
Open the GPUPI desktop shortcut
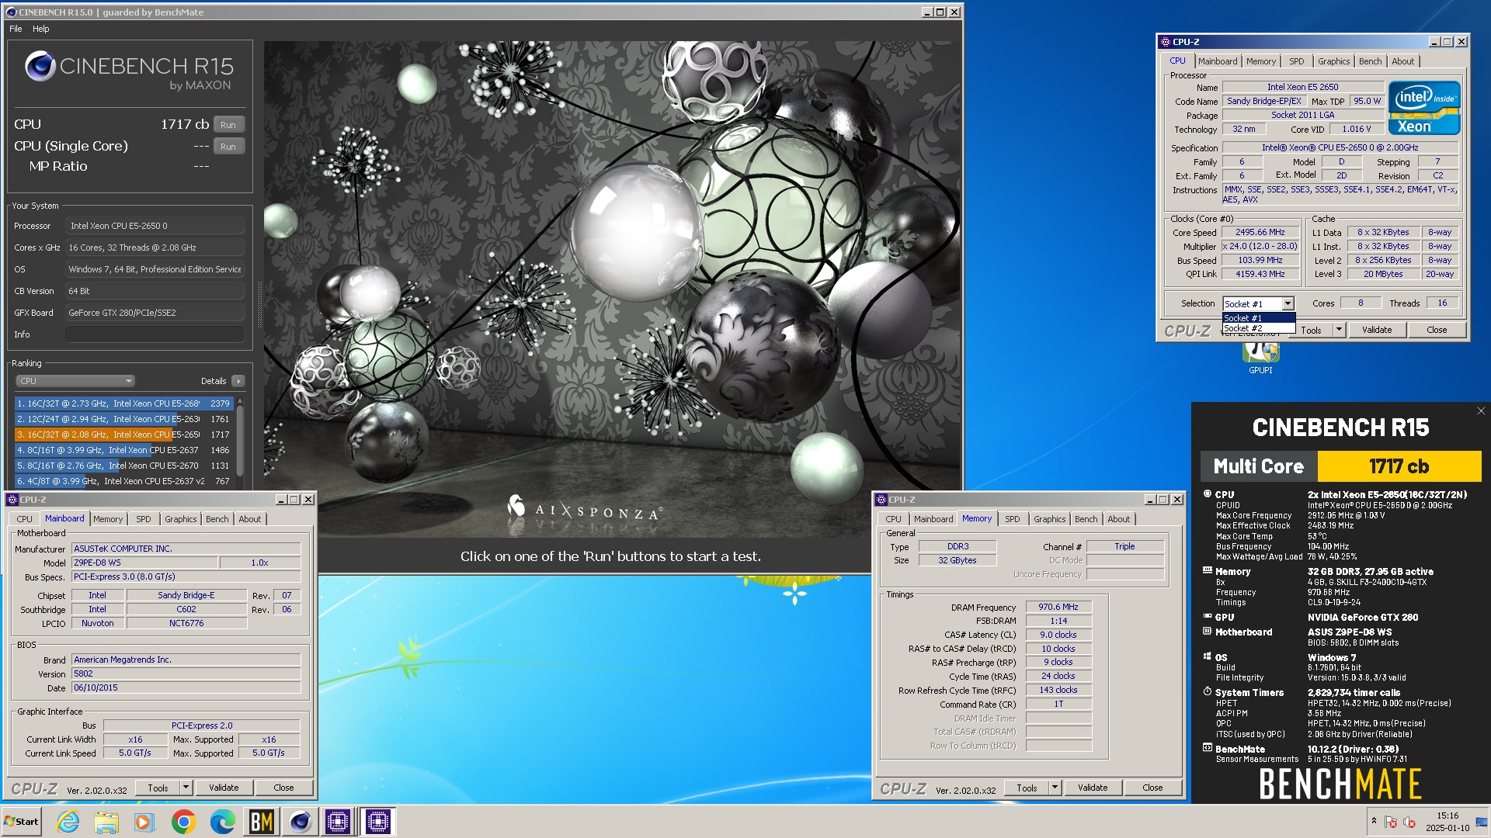[1260, 358]
